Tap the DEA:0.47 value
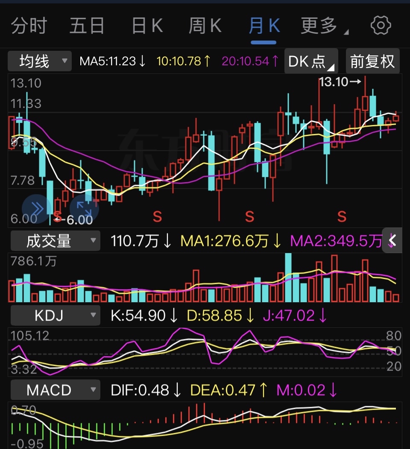Viewport: 410px width, 449px height. (x=229, y=390)
